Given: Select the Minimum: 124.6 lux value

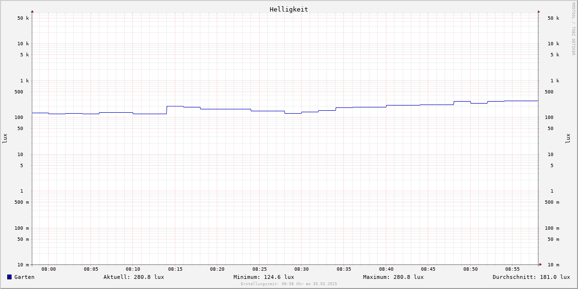Looking at the screenshot, I should tap(264, 277).
